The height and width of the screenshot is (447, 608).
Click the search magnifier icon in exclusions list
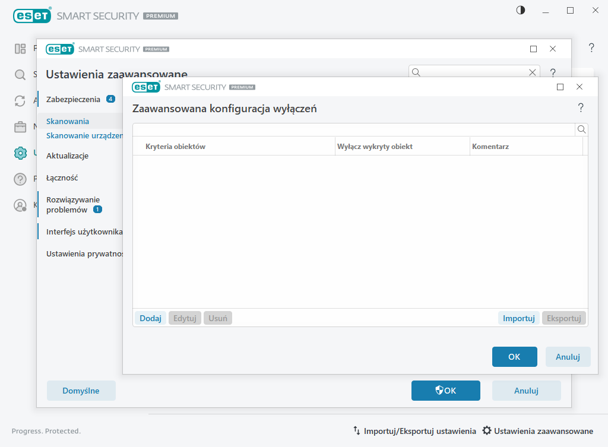[x=582, y=129]
